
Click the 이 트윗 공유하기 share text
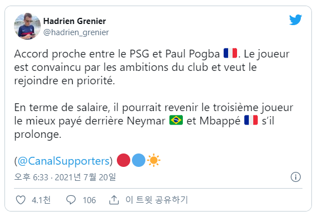pyautogui.click(x=157, y=200)
